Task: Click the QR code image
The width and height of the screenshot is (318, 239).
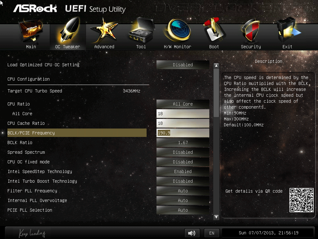Action: [301, 200]
